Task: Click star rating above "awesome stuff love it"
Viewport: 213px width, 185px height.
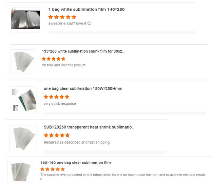Action: coord(62,17)
